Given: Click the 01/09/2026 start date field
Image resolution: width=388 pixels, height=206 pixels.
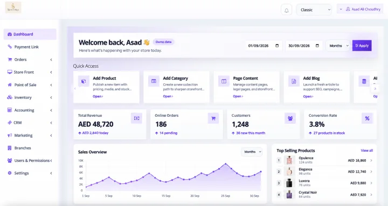Looking at the screenshot, I should tap(264, 46).
